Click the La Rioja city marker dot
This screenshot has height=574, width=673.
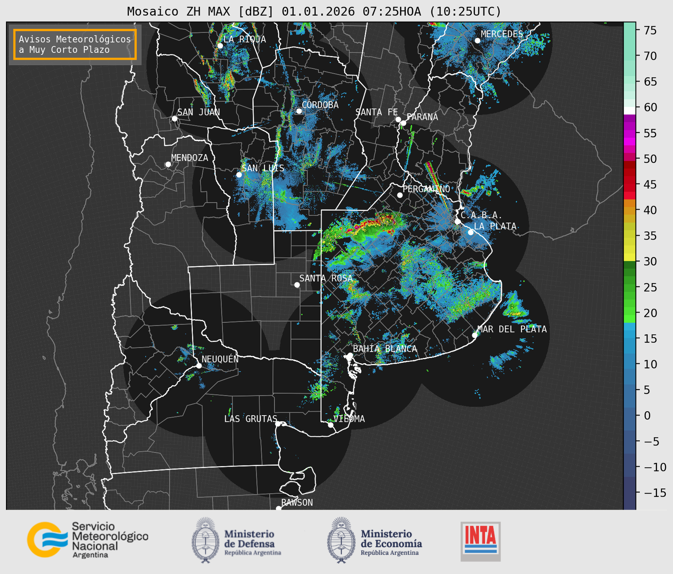[220, 46]
